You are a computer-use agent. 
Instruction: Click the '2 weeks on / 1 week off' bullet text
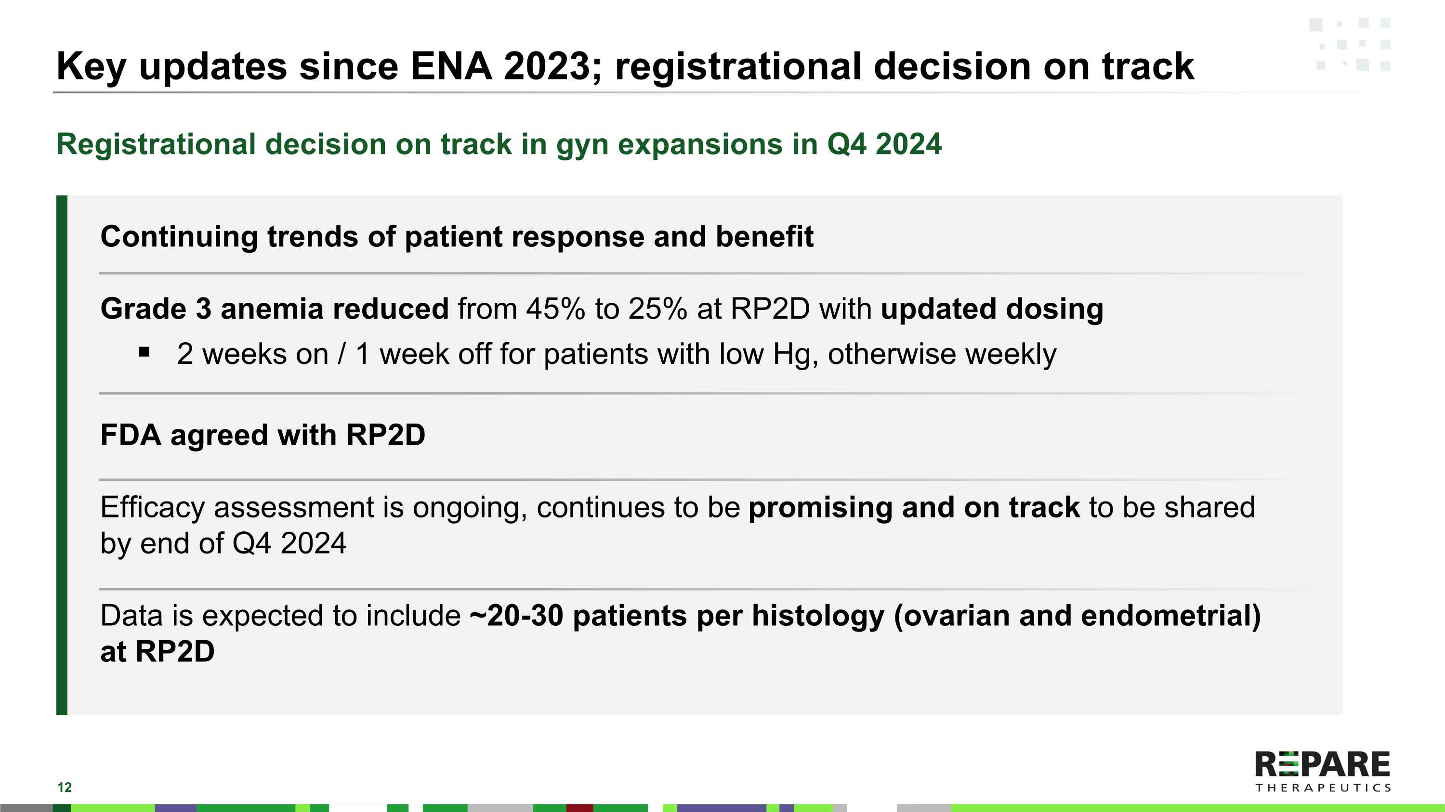pos(616,354)
